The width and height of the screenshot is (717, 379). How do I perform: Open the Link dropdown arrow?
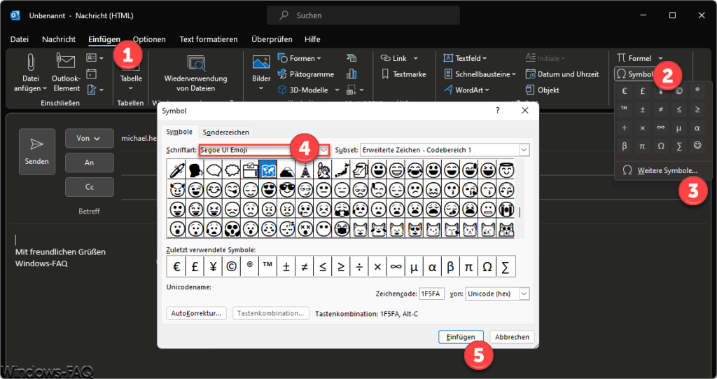click(416, 59)
